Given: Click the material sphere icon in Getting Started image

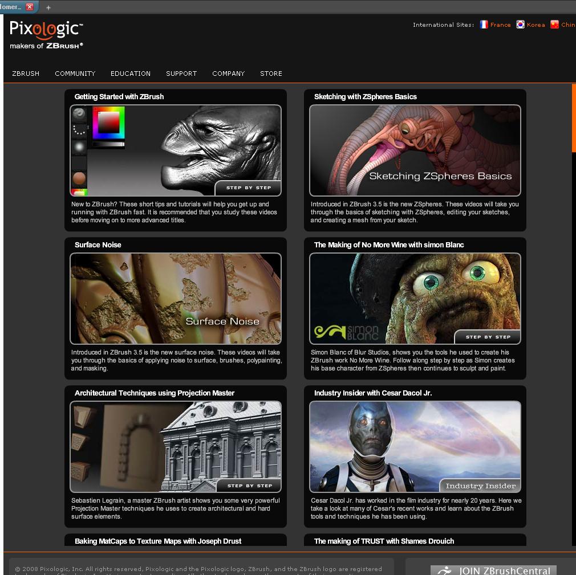Looking at the screenshot, I should [x=79, y=178].
